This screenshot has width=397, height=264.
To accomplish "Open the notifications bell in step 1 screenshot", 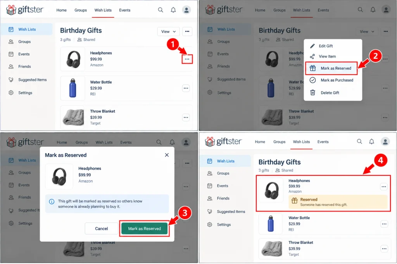I will [x=173, y=10].
